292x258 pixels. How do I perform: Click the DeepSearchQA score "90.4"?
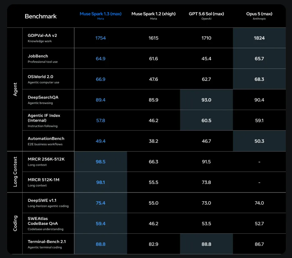tap(259, 100)
